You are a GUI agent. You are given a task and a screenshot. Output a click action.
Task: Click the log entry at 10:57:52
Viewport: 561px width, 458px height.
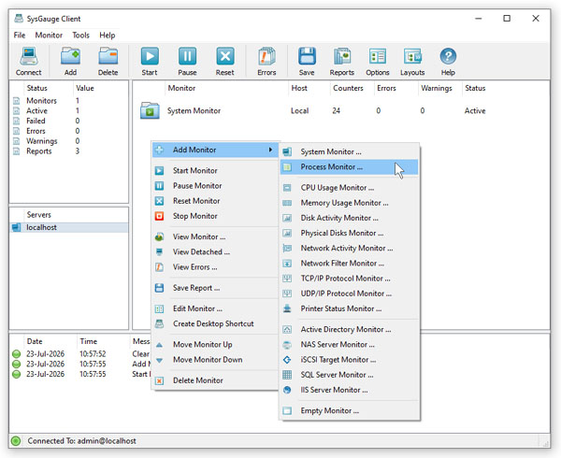click(x=80, y=354)
